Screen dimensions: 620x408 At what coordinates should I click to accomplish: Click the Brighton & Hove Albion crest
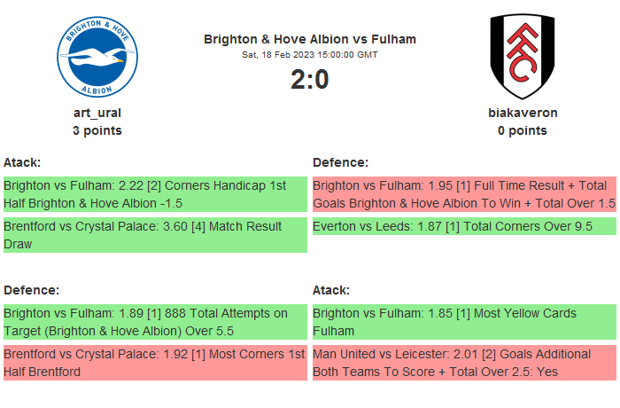97,56
